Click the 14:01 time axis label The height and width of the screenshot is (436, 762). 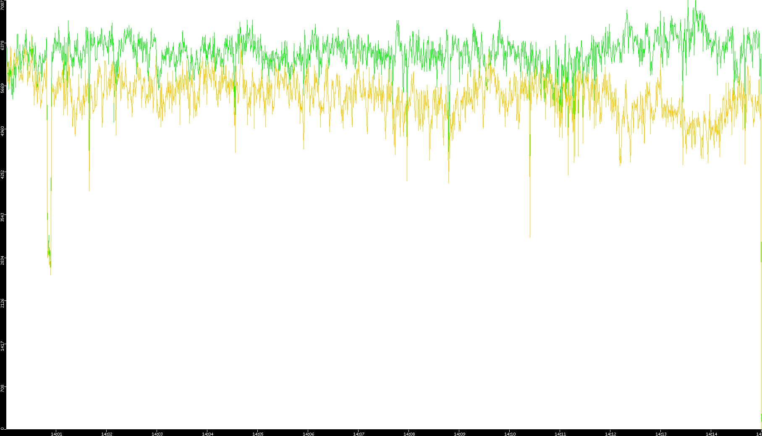coord(56,434)
